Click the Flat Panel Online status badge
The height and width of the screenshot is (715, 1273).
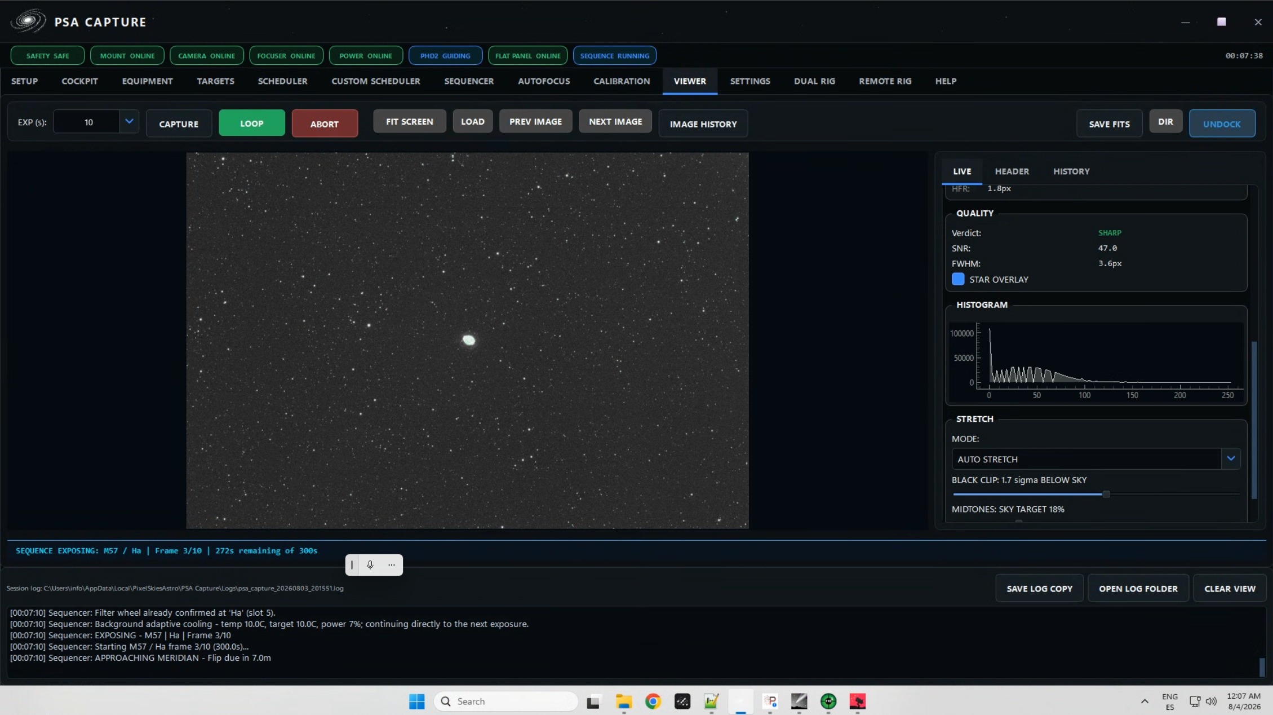tap(527, 55)
